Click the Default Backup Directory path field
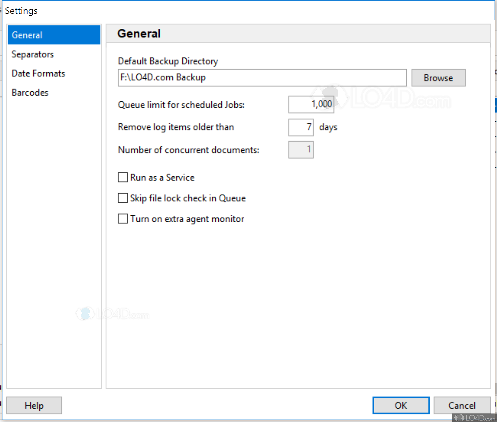Screen dimensions: 497x422 pyautogui.click(x=262, y=77)
